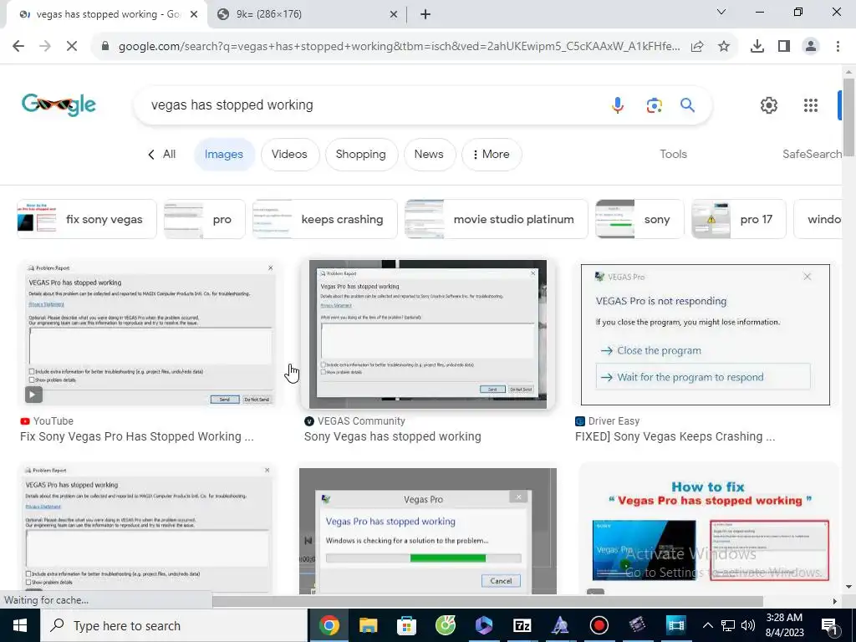Open the Tools options
The image size is (856, 642).
(673, 154)
